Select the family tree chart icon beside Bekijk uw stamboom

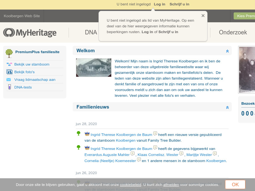pyautogui.click(x=9, y=64)
